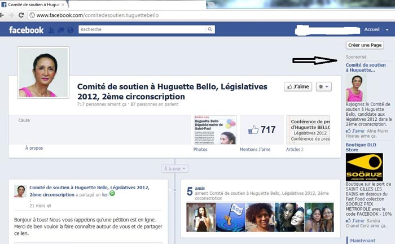Go to Accueil in top navigation
Viewport: 395px width, 244px height.
(372, 29)
